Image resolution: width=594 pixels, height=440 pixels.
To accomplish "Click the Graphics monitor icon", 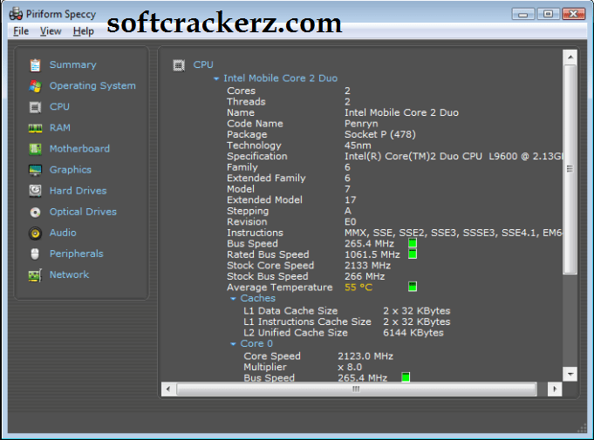I will [35, 170].
